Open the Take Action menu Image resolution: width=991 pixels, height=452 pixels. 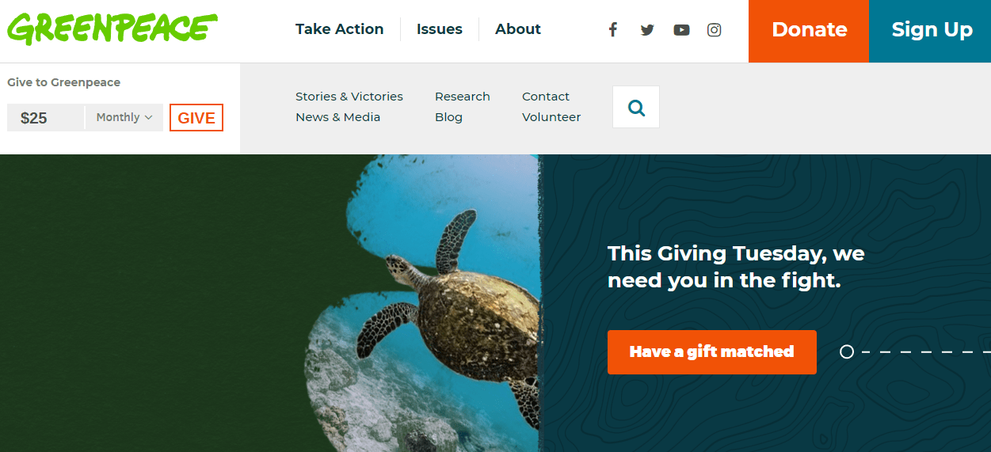pos(339,29)
